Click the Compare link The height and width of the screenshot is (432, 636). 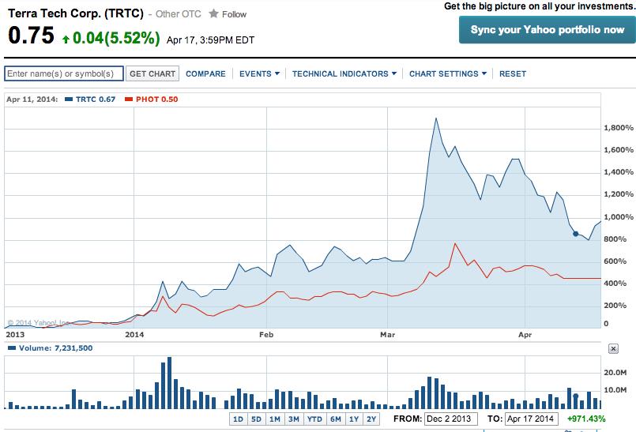click(205, 73)
